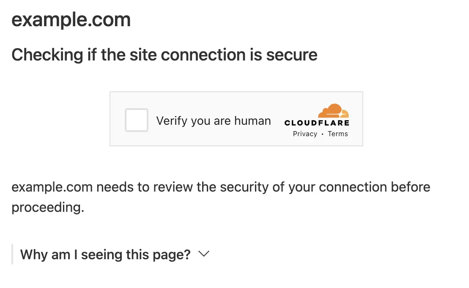The width and height of the screenshot is (469, 288).
Task: Click the example.com page heading
Action: (x=71, y=20)
